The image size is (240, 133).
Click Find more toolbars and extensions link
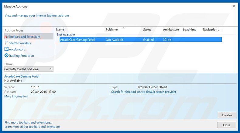pyautogui.click(x=29, y=122)
